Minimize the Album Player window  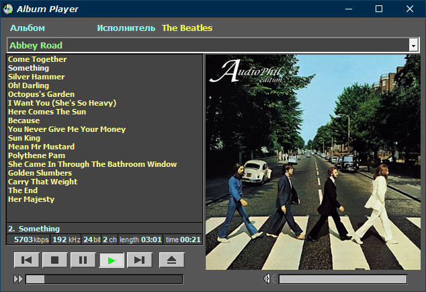click(349, 9)
